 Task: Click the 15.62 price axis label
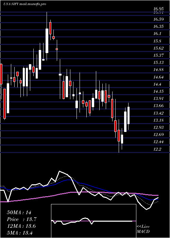(x=158, y=48)
